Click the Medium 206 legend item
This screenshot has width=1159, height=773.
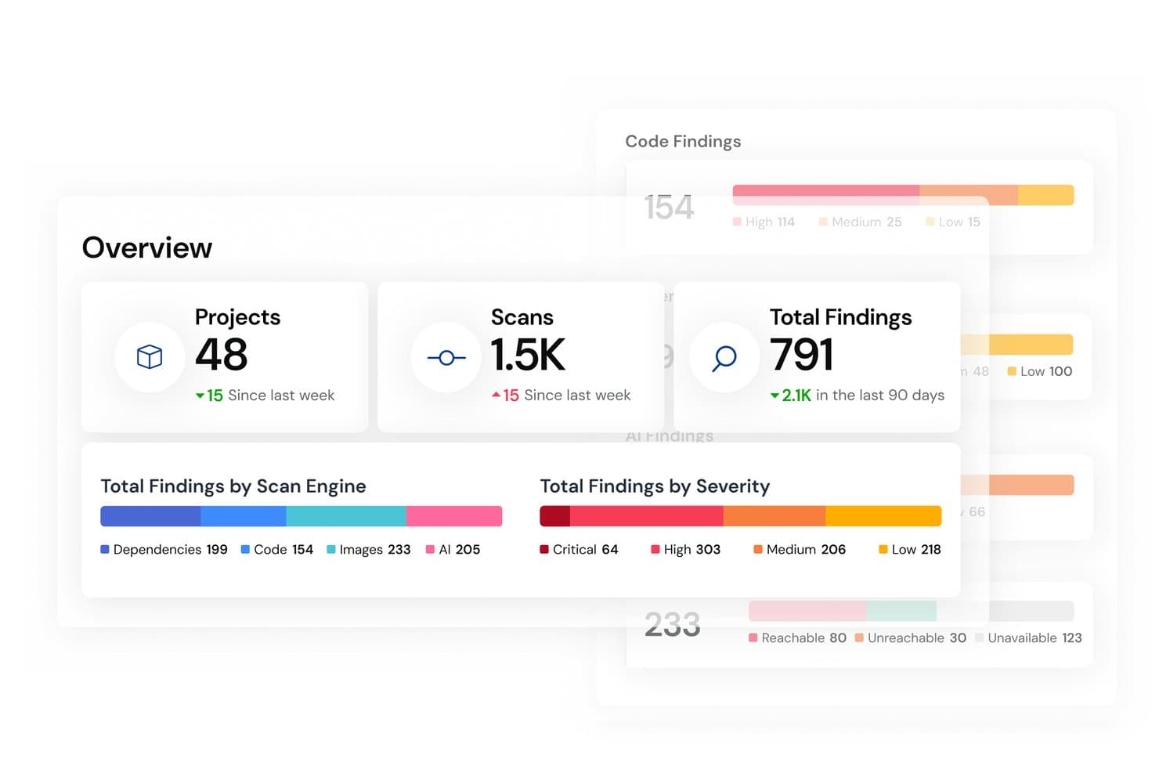click(x=800, y=550)
